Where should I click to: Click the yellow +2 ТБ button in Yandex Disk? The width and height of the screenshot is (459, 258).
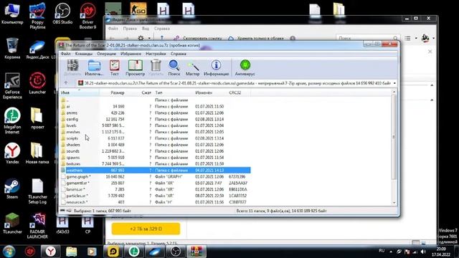(146, 229)
